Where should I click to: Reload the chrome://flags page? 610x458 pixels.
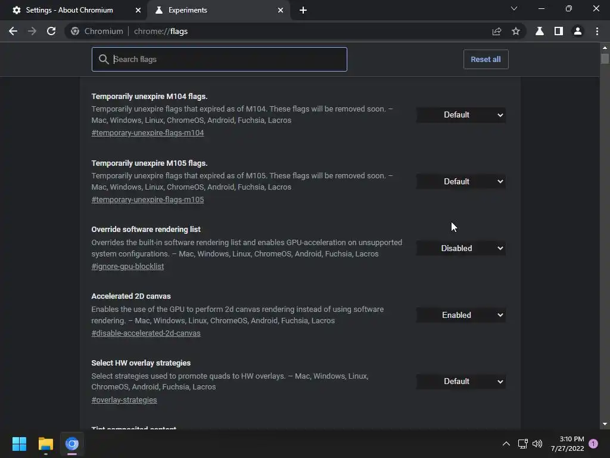tap(51, 31)
